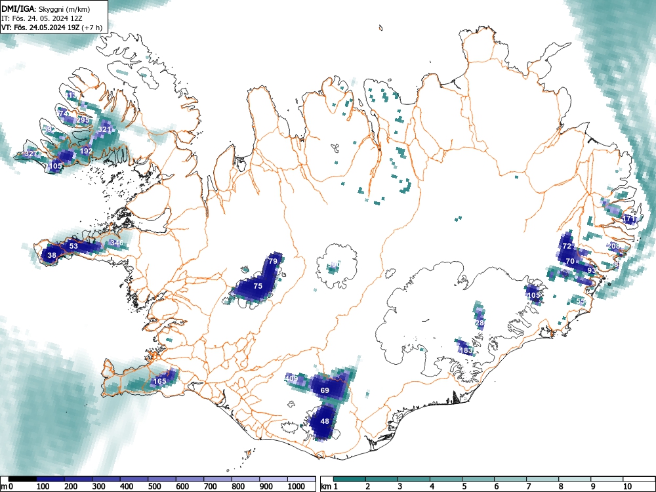The height and width of the screenshot is (492, 656).
Task: Click the 75 visibility value label
Action: coord(258,286)
